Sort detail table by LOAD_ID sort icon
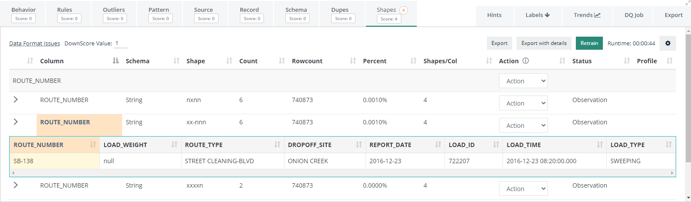Viewport: 691px width, 202px height. 496,144
